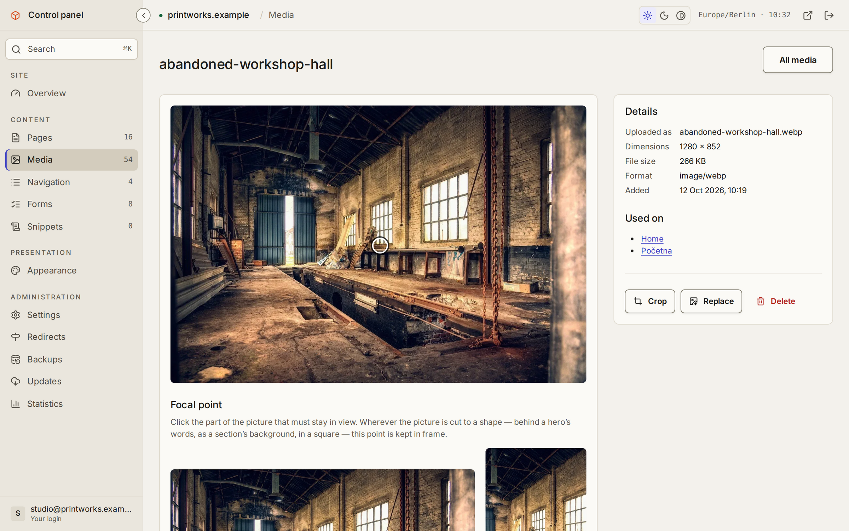Click the Control panel cube logo
The height and width of the screenshot is (531, 849).
(x=15, y=15)
